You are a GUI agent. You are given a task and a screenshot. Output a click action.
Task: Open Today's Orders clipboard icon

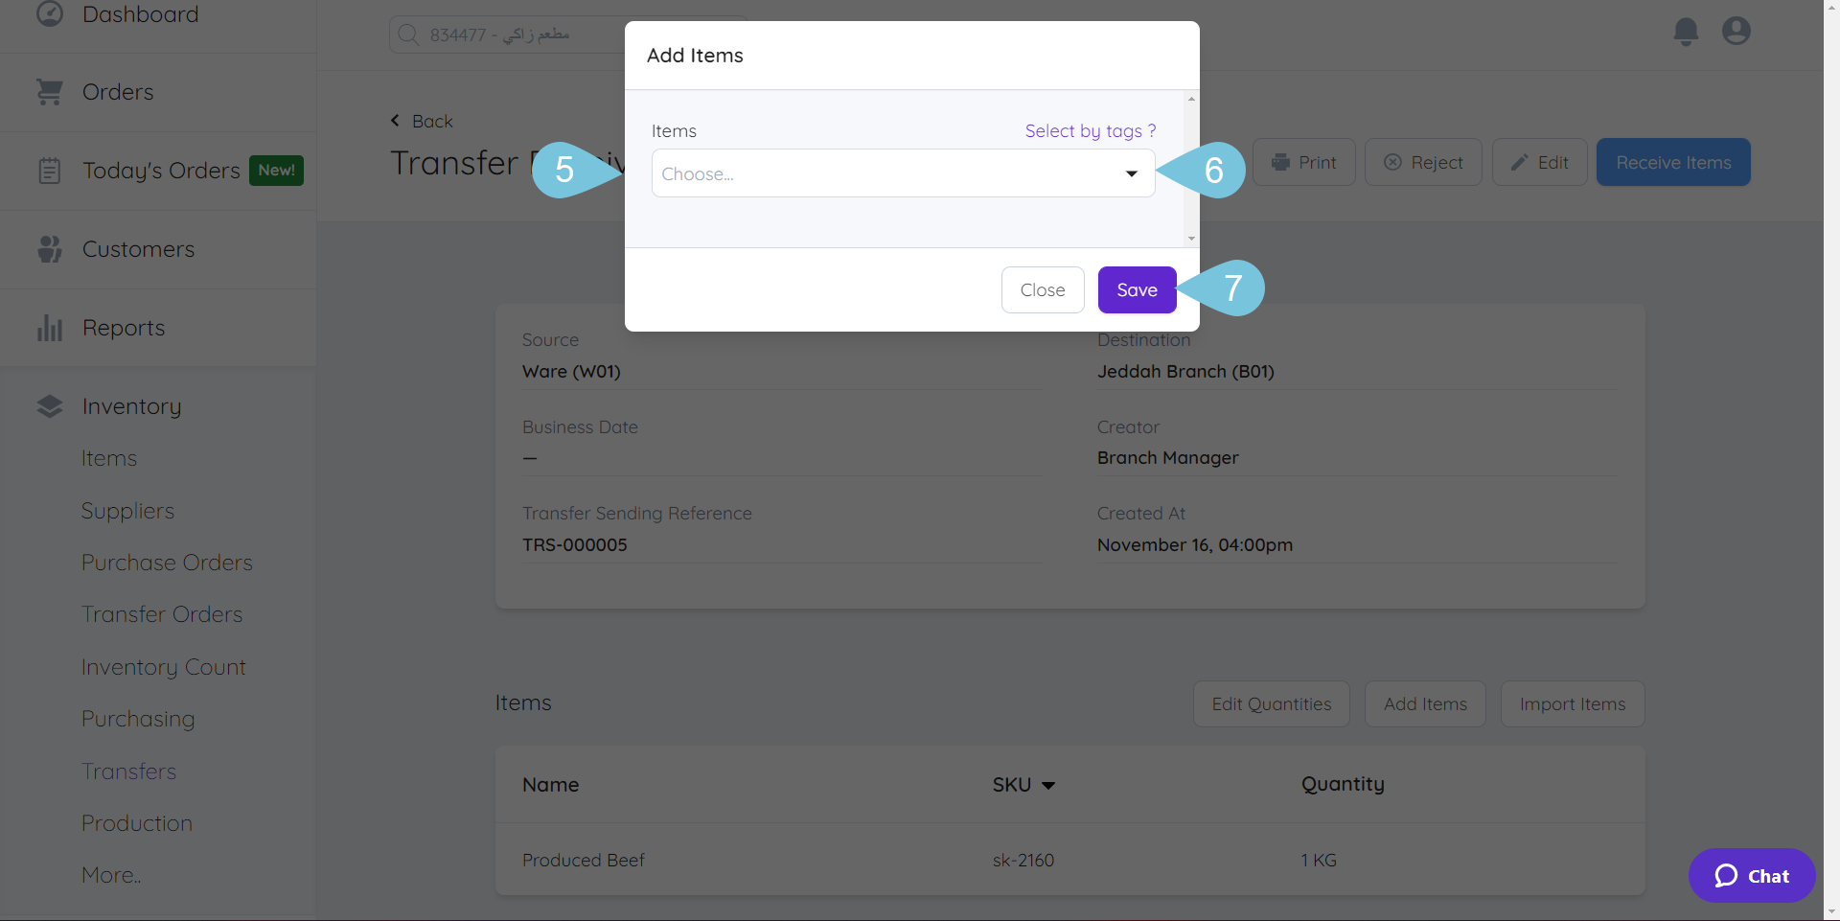click(x=49, y=170)
